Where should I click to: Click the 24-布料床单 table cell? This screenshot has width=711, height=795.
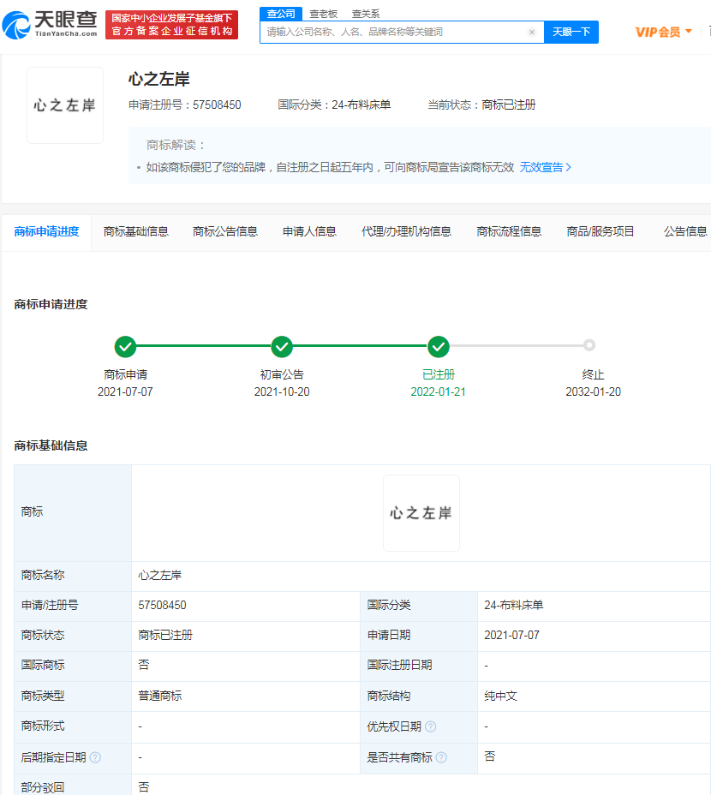(x=514, y=606)
